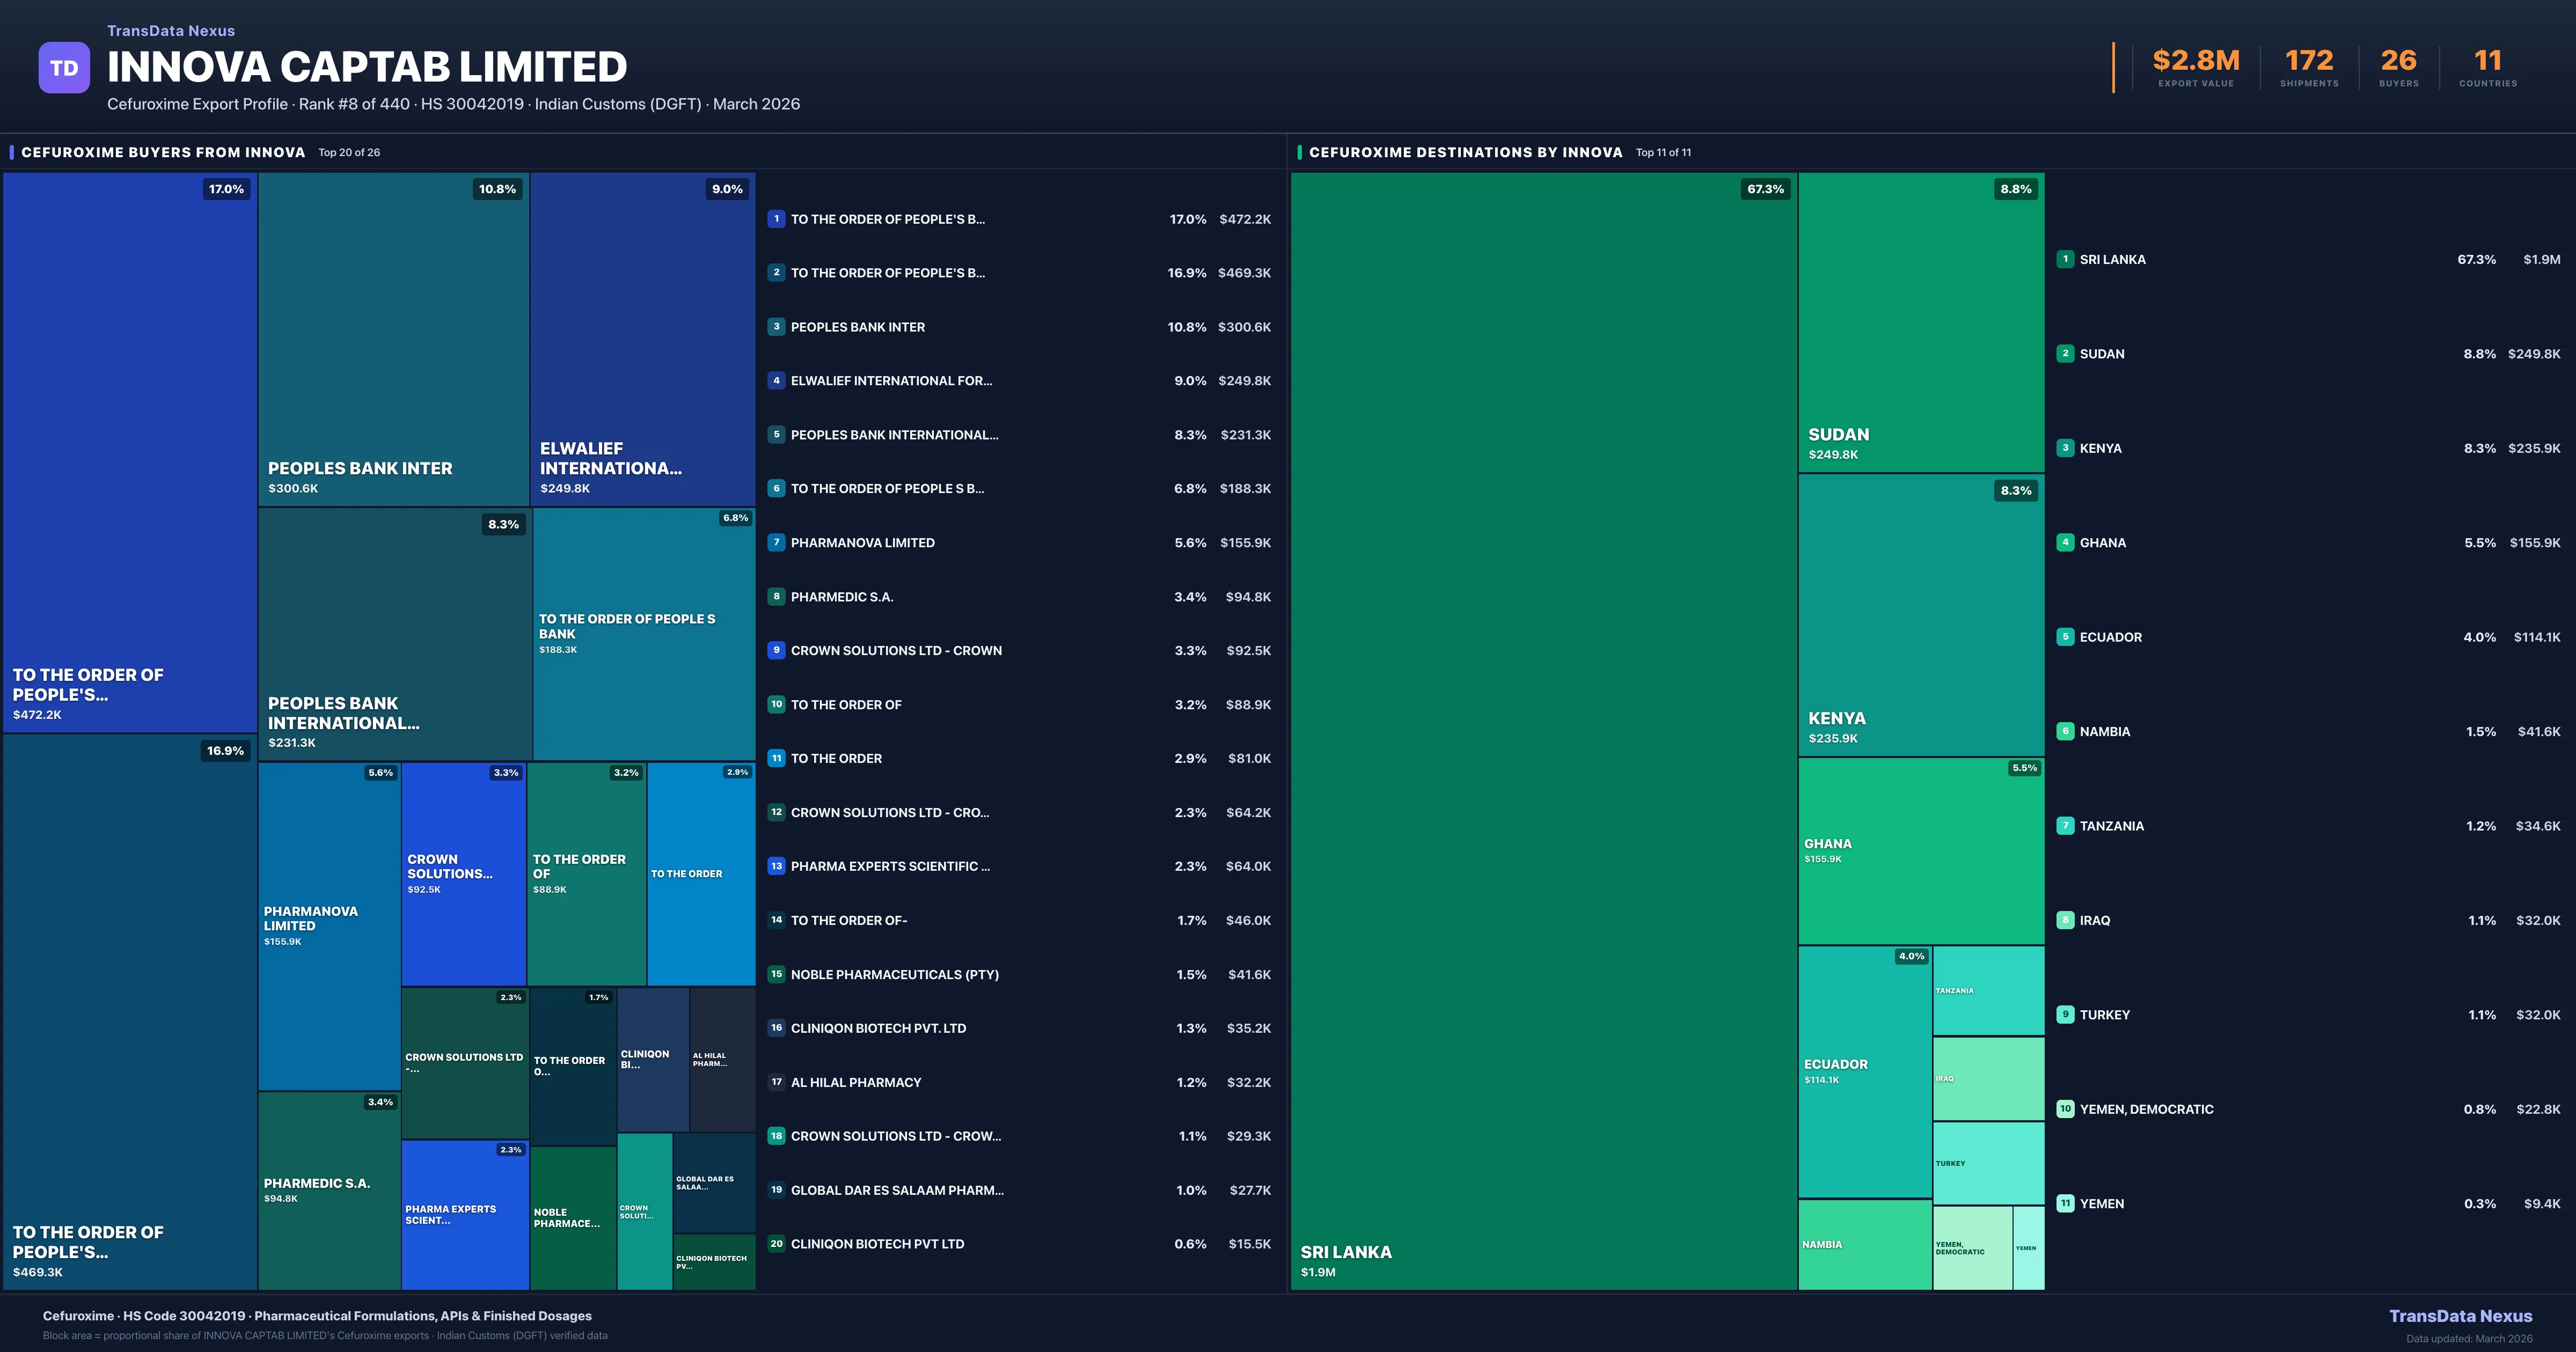The height and width of the screenshot is (1352, 2576).
Task: Select the Sri Lanka treemap block
Action: click(1543, 730)
